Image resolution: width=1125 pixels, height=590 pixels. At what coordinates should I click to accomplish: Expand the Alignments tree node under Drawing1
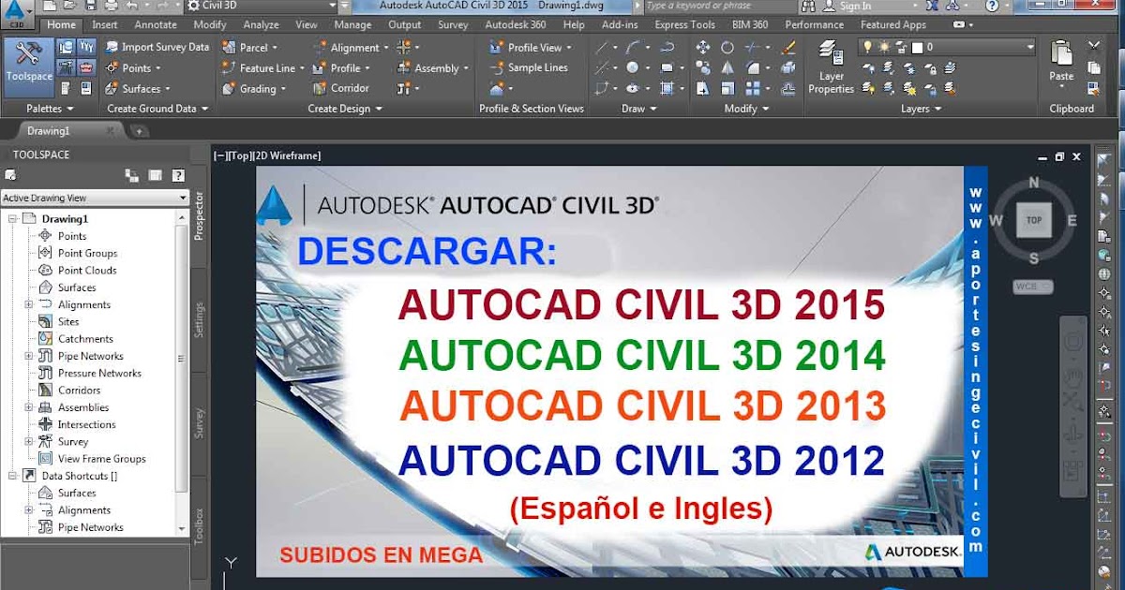(x=28, y=304)
